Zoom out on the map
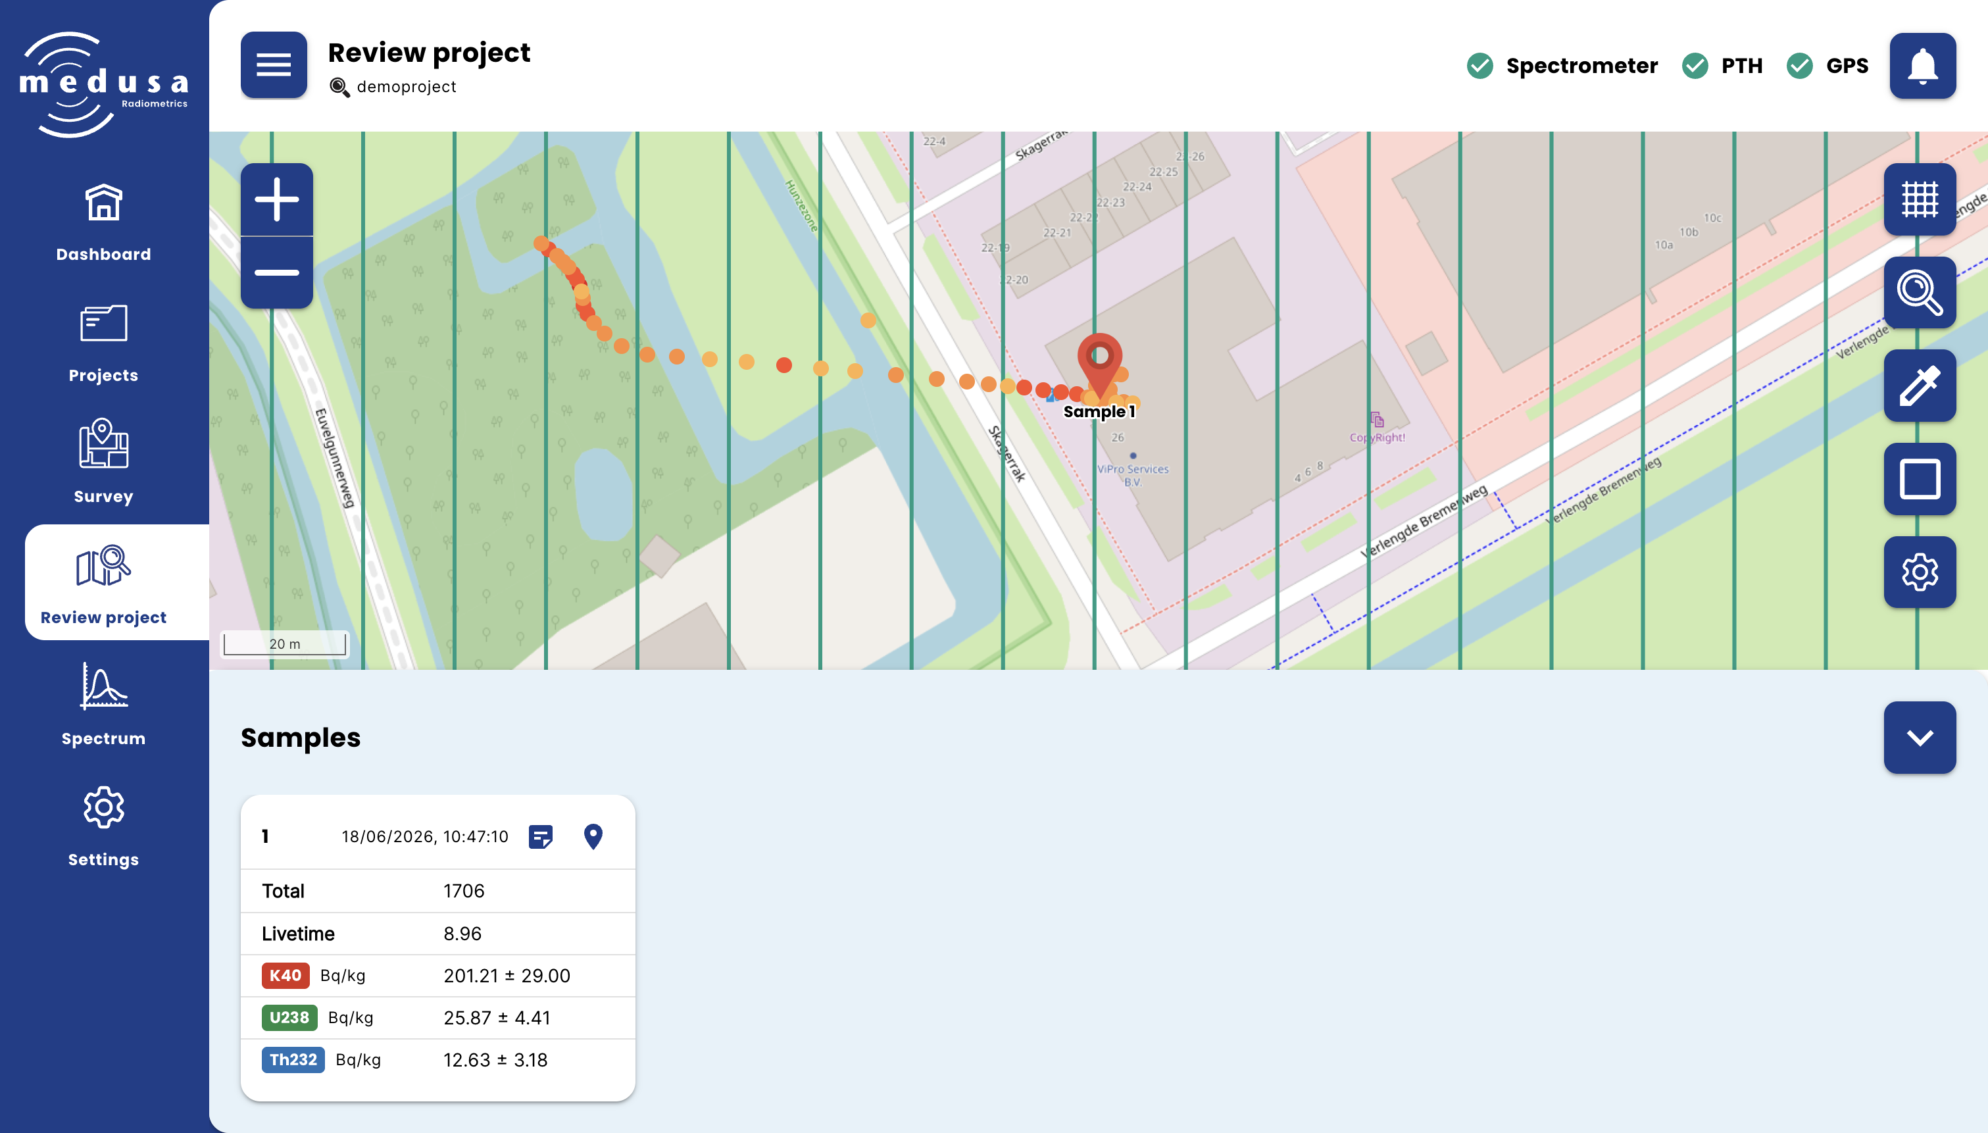This screenshot has width=1988, height=1133. 277,272
